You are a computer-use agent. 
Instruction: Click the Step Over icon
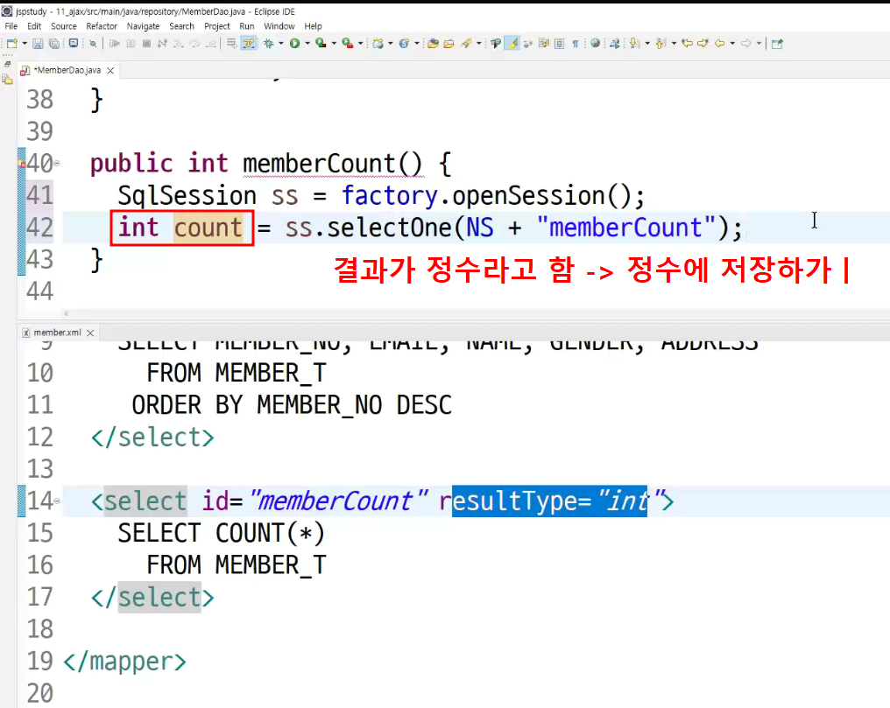click(x=194, y=43)
